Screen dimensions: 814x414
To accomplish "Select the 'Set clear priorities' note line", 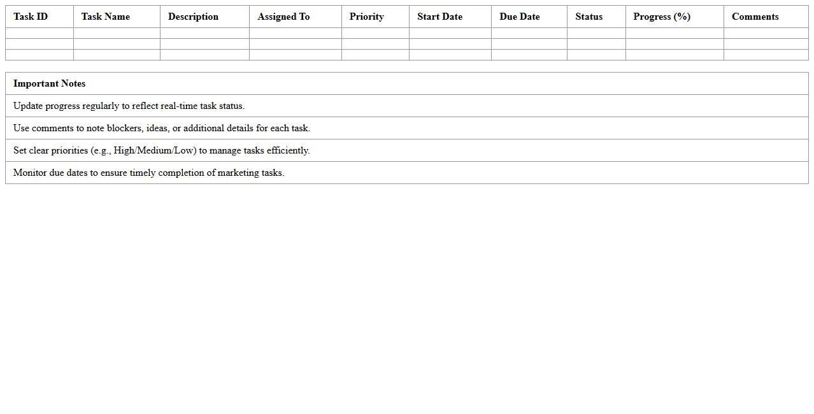I will click(x=161, y=150).
